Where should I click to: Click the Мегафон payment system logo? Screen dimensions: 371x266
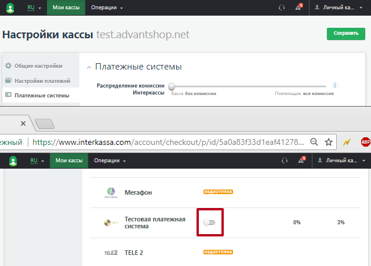click(x=111, y=192)
